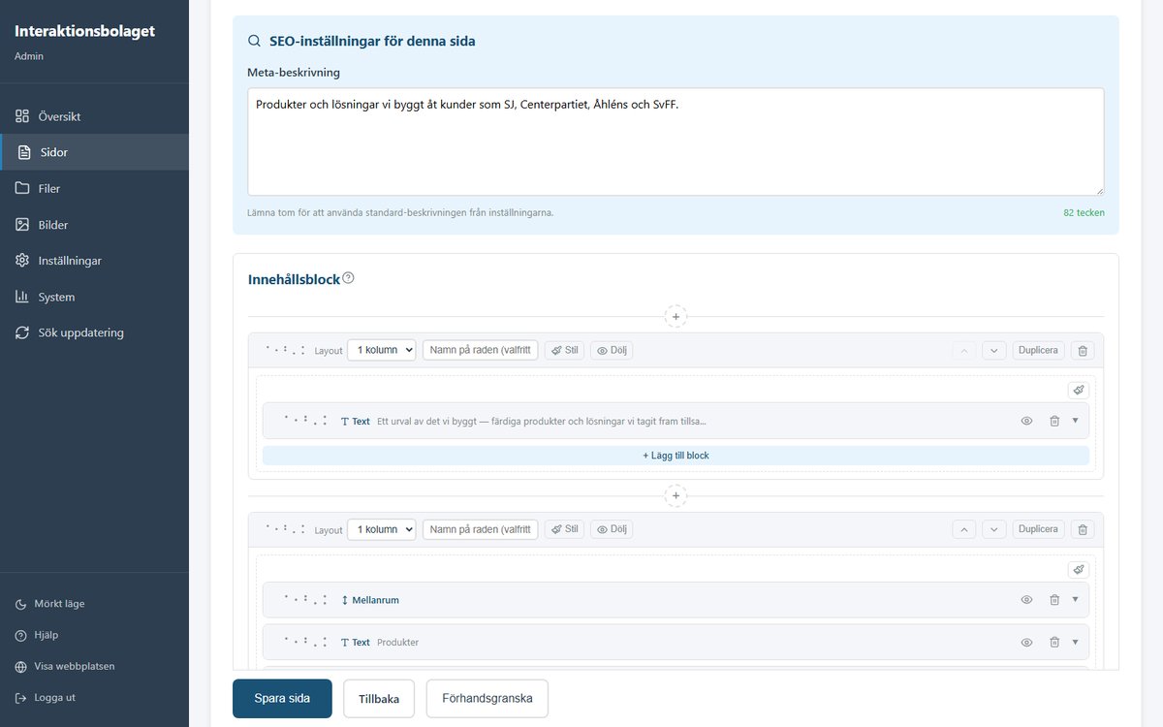Go to the Bilder section
Image resolution: width=1163 pixels, height=727 pixels.
pos(94,225)
